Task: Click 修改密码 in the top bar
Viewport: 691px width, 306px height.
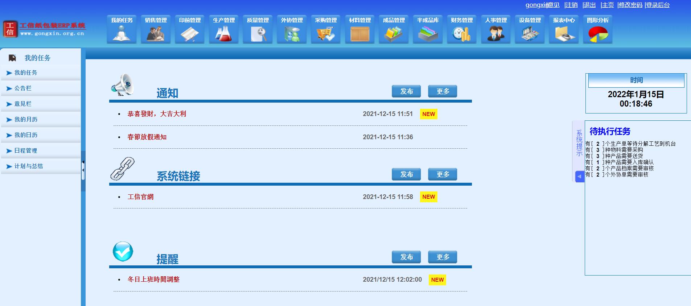Action: pyautogui.click(x=630, y=5)
